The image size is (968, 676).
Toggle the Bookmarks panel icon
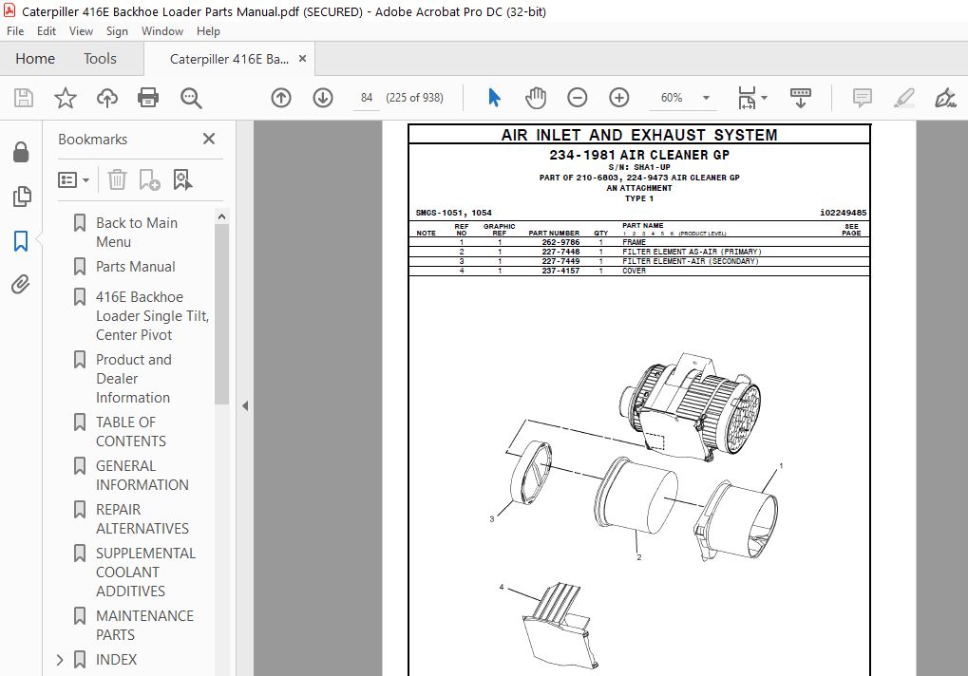pos(21,240)
